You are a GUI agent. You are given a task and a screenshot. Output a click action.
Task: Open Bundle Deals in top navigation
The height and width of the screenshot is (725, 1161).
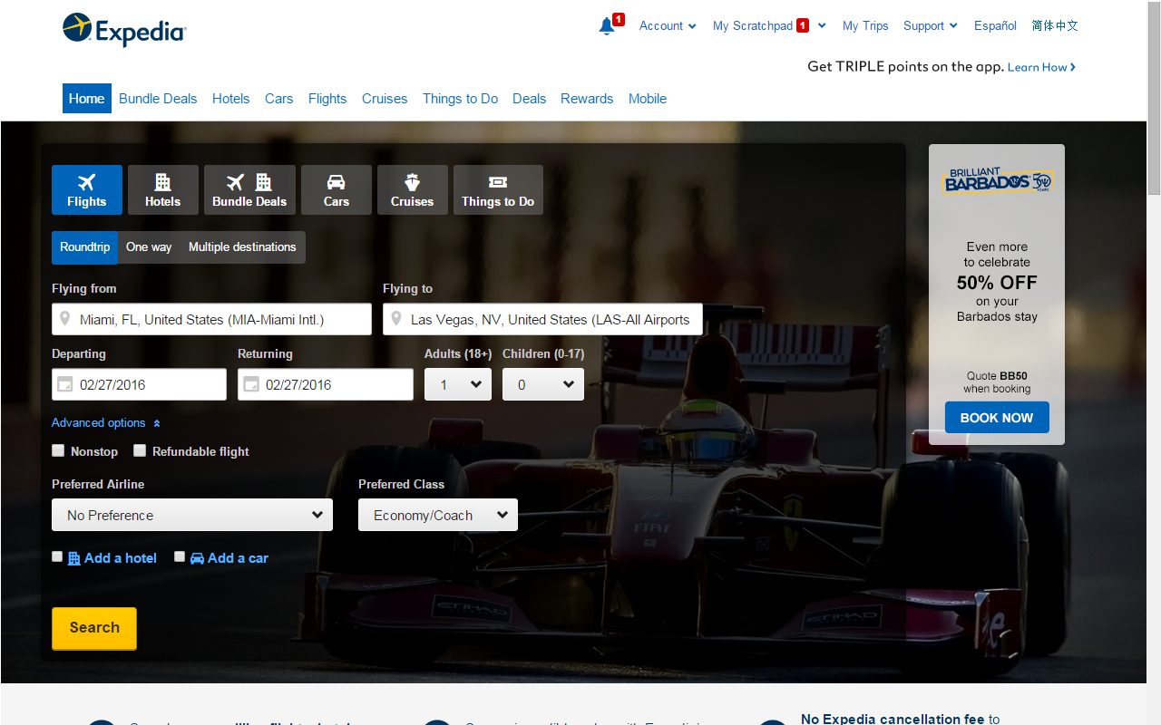[158, 99]
